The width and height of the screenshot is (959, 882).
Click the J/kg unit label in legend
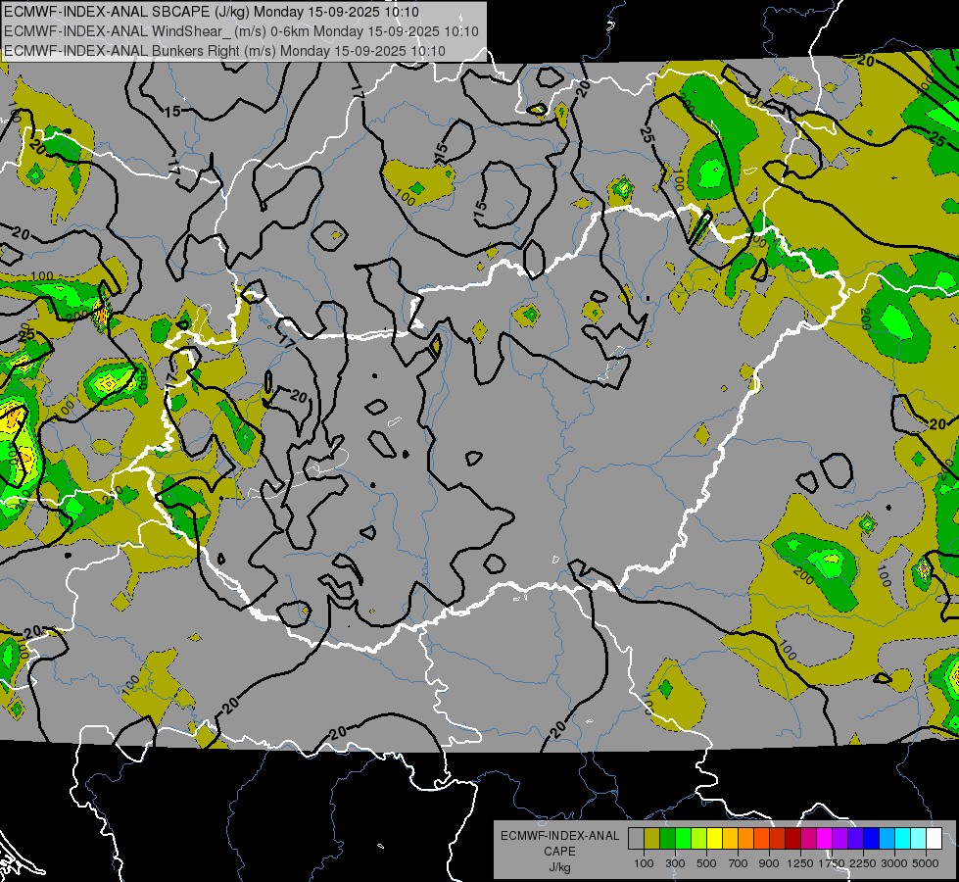click(x=559, y=868)
